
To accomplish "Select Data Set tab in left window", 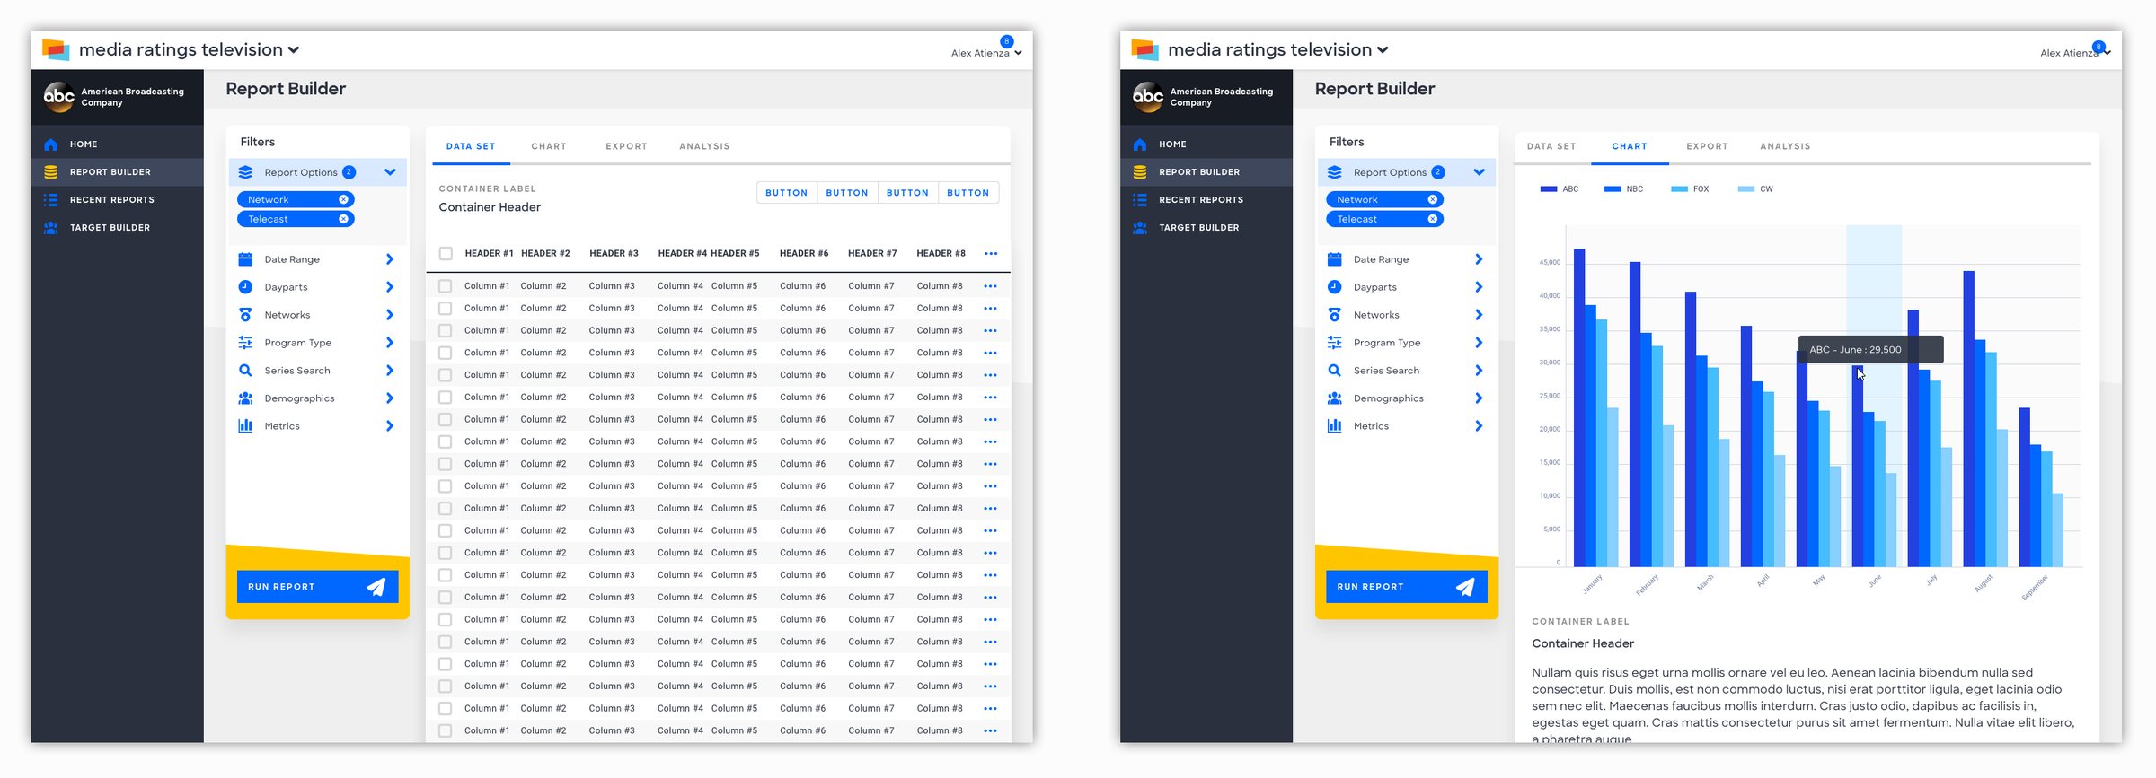I will click(471, 146).
